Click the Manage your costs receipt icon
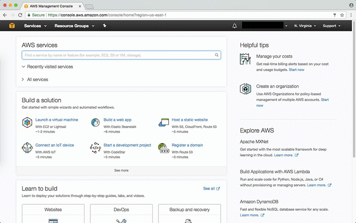The width and height of the screenshot is (356, 223). [245, 59]
